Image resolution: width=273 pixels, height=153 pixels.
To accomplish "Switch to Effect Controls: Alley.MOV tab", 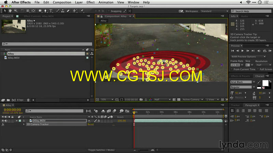I will pos(39,16).
